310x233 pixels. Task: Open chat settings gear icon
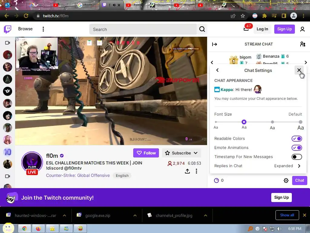coord(286,180)
